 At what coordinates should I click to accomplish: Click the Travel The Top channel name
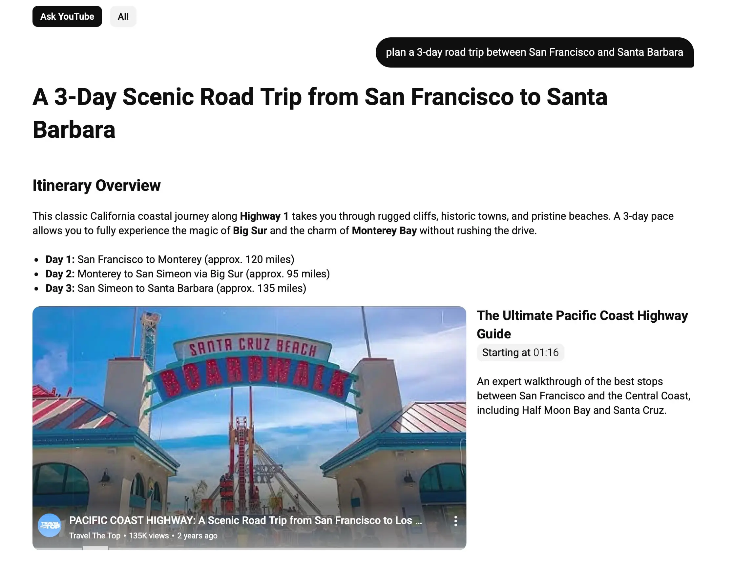[x=95, y=536]
